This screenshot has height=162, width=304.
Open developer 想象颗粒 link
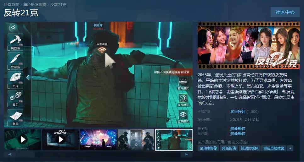(x=238, y=128)
